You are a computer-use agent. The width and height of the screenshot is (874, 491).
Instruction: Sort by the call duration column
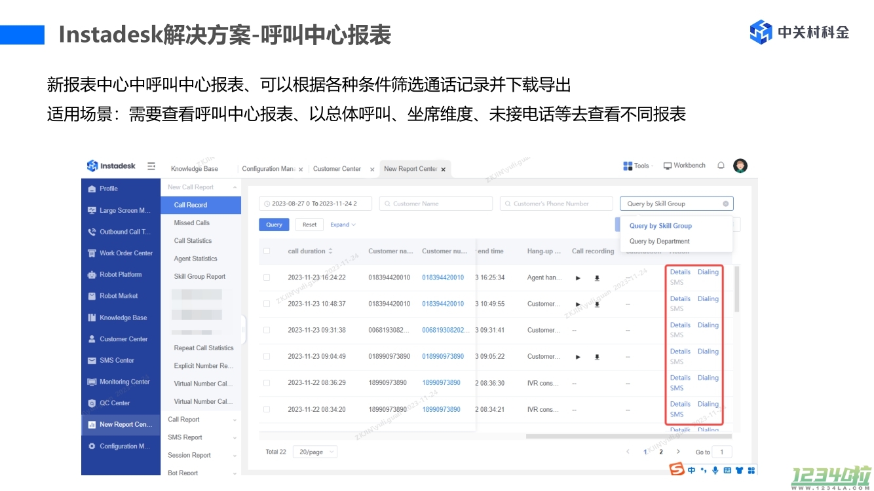tap(330, 251)
